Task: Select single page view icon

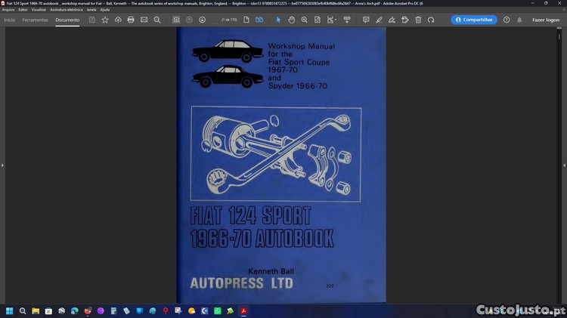Action: click(246, 20)
